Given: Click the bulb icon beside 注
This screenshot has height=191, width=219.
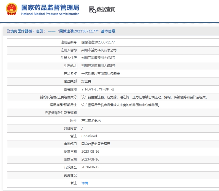Looking at the screenshot, I should (x=72, y=183).
